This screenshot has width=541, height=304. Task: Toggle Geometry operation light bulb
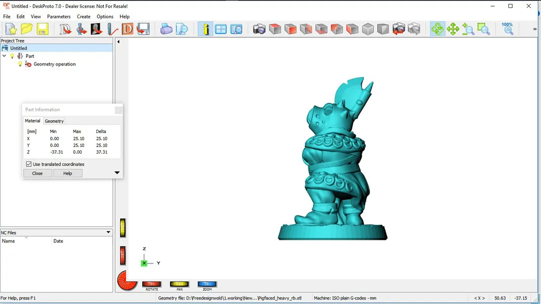pos(20,64)
